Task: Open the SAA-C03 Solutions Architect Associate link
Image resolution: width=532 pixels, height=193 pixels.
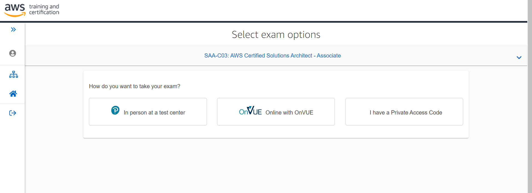Action: pyautogui.click(x=272, y=56)
